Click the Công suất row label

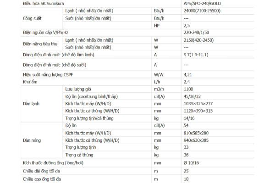coord(32,17)
